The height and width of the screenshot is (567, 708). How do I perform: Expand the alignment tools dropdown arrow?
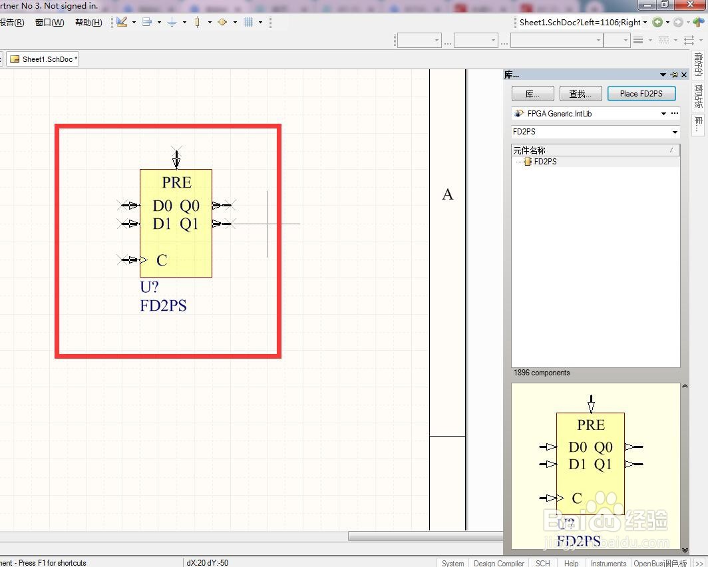160,22
